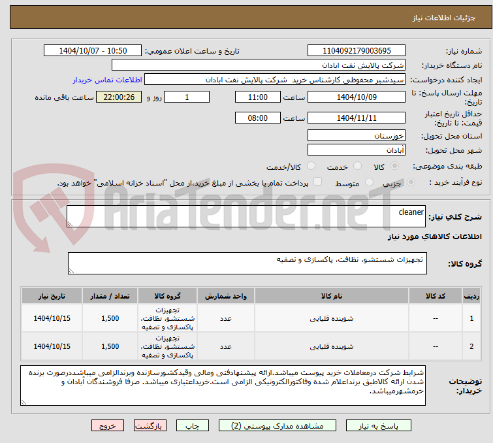Click the response deadline date 1404/10/09
493x443 pixels.
(x=357, y=97)
